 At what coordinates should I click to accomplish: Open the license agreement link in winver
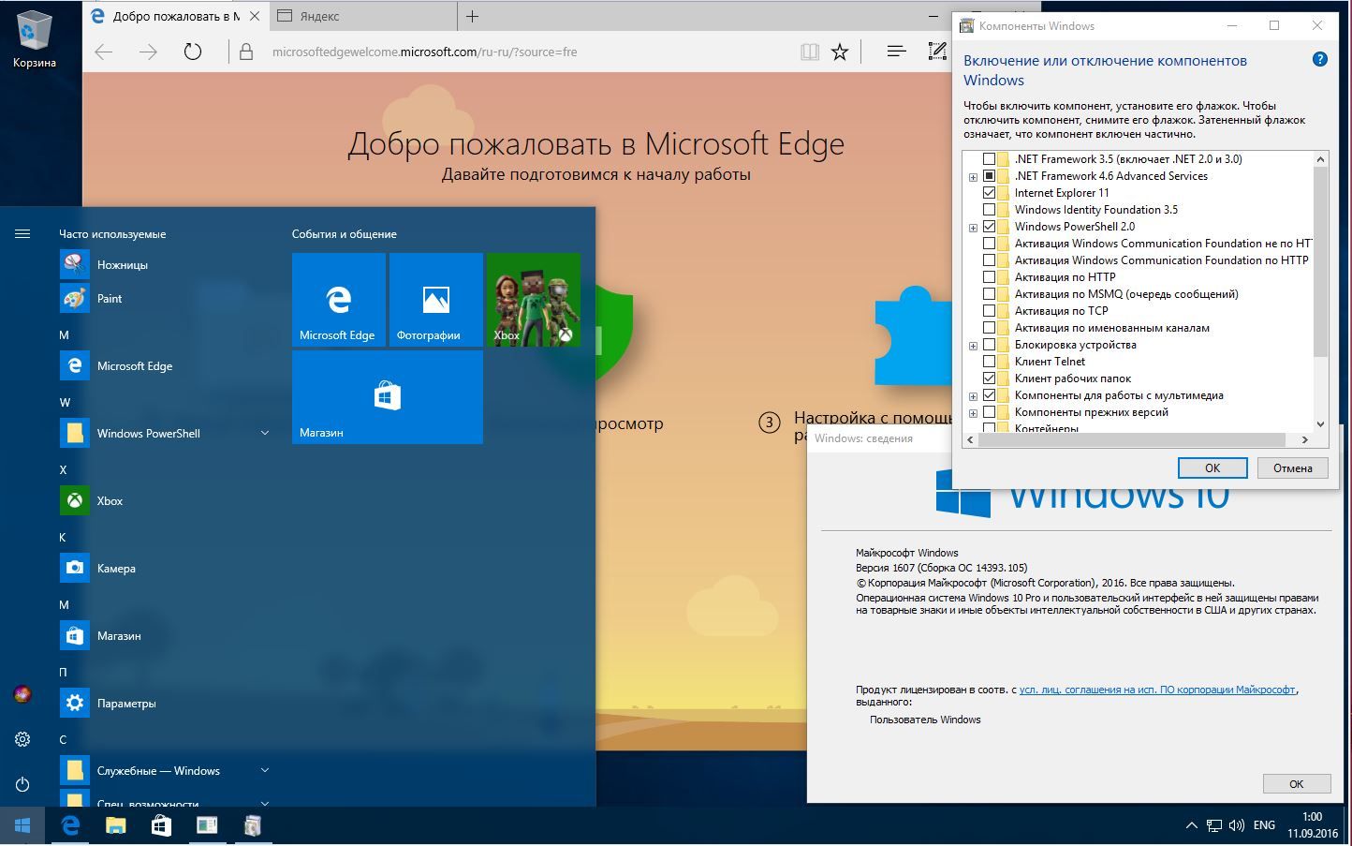pos(1157,690)
